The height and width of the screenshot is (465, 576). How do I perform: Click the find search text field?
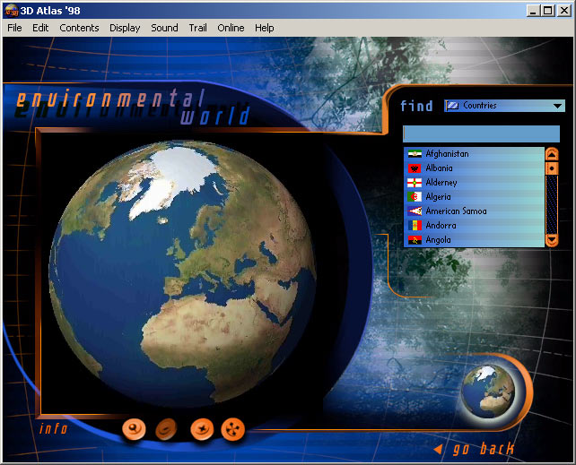481,133
